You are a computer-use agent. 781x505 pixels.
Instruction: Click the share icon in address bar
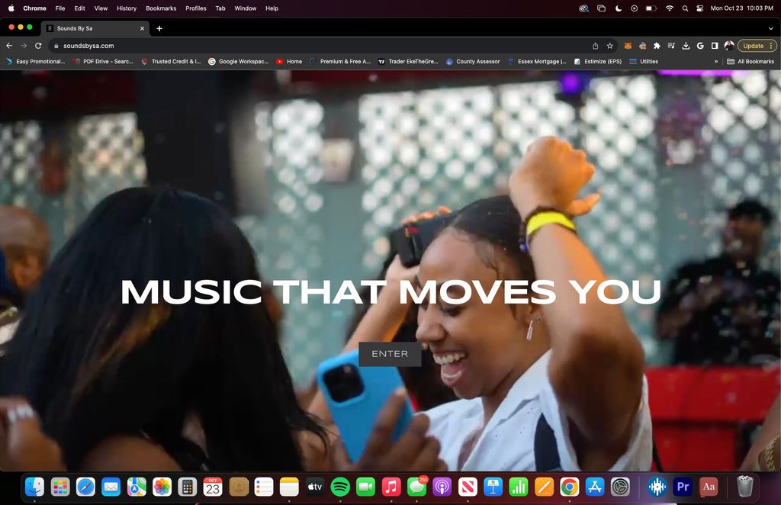tap(595, 46)
